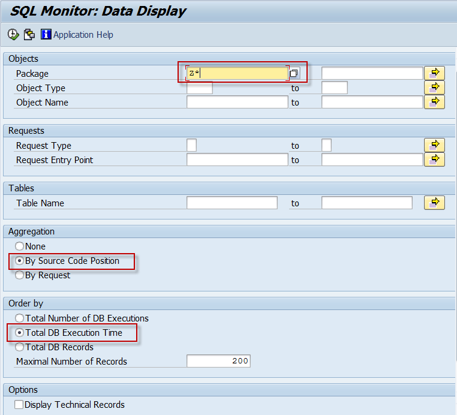Enable Display Technical Records checkbox
Image resolution: width=457 pixels, height=415 pixels.
click(19, 405)
